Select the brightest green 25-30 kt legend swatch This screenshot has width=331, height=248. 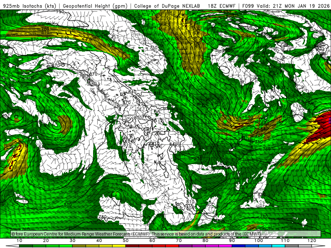66,246
